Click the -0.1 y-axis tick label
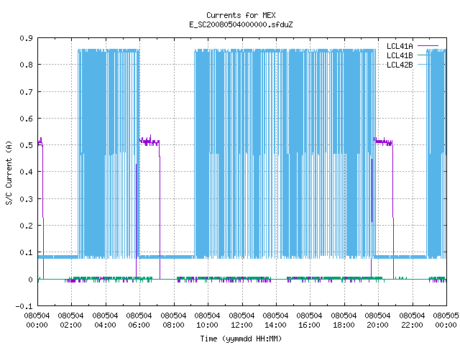Screen dimensions: 460x345 [24, 306]
